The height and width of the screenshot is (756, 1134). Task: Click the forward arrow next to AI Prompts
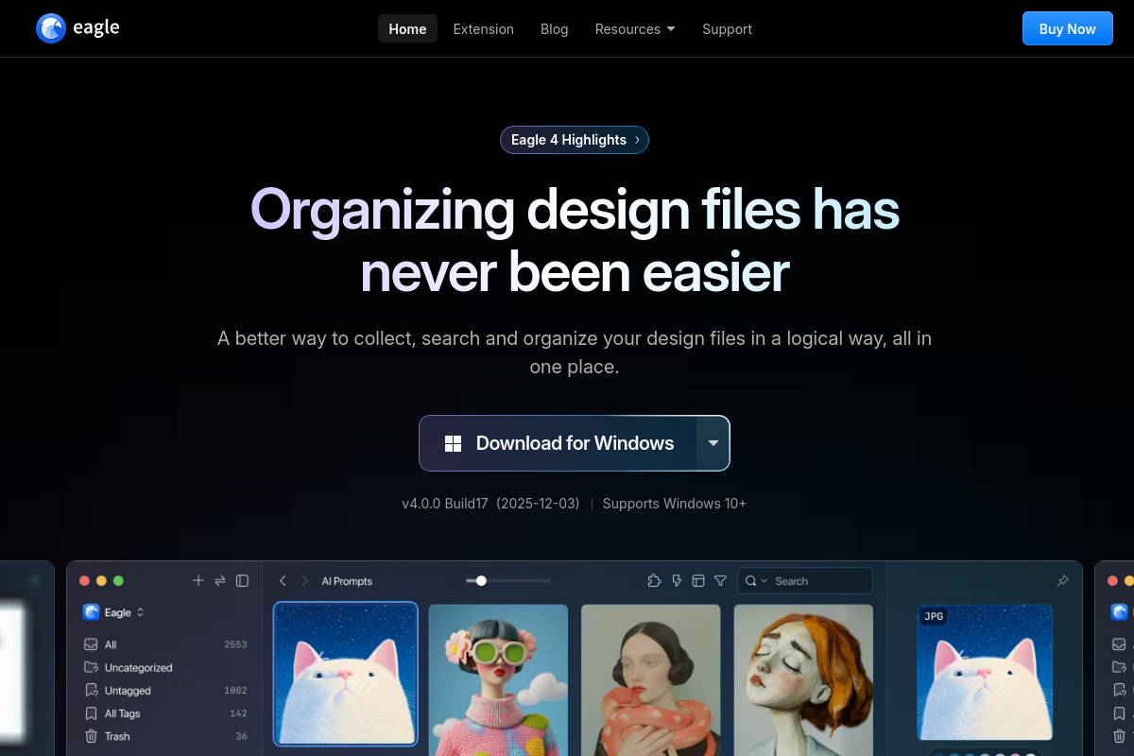tap(305, 581)
